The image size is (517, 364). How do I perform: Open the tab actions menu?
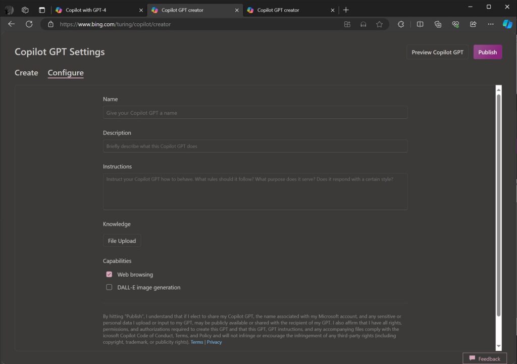(x=9, y=10)
